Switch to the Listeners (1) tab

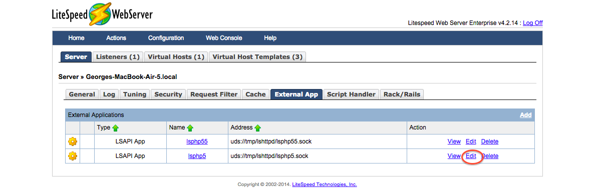pyautogui.click(x=118, y=57)
